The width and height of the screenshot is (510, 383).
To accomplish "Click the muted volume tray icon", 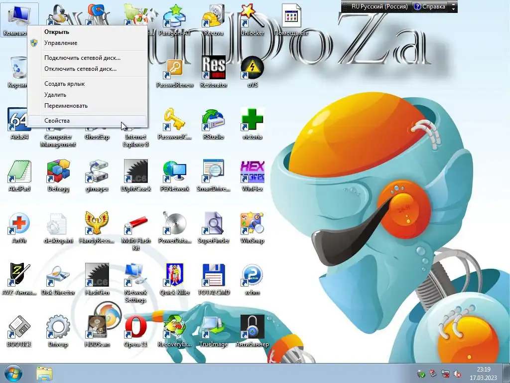I will (x=457, y=374).
